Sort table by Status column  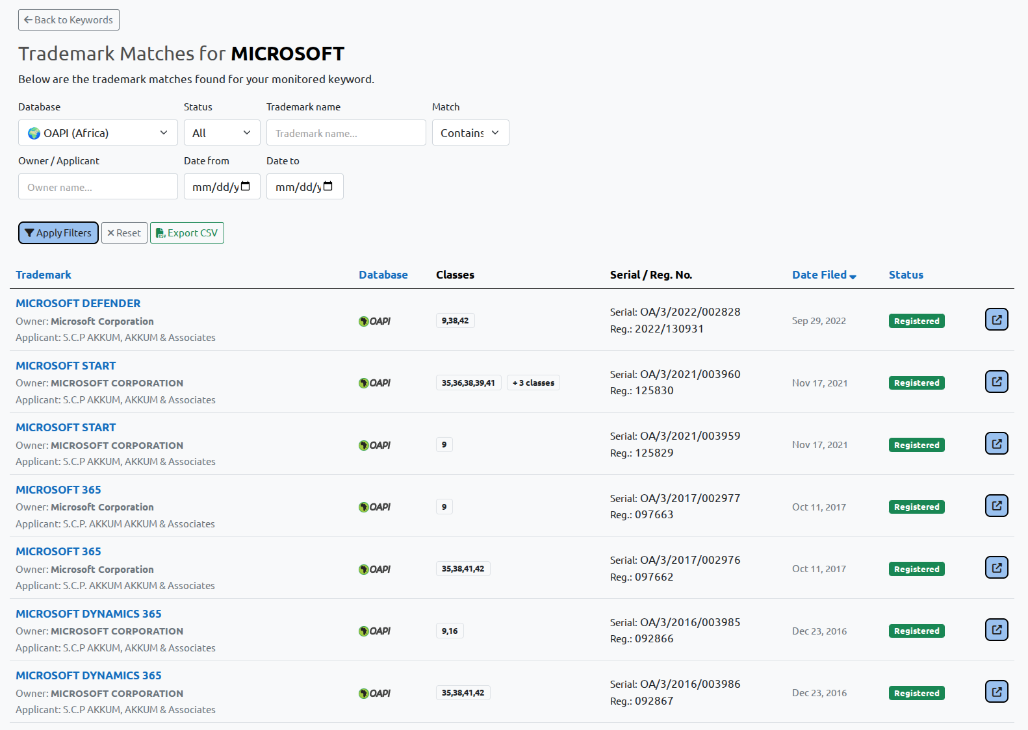[x=906, y=275]
